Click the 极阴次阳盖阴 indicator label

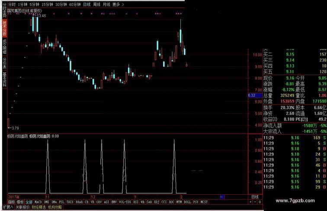(17, 136)
